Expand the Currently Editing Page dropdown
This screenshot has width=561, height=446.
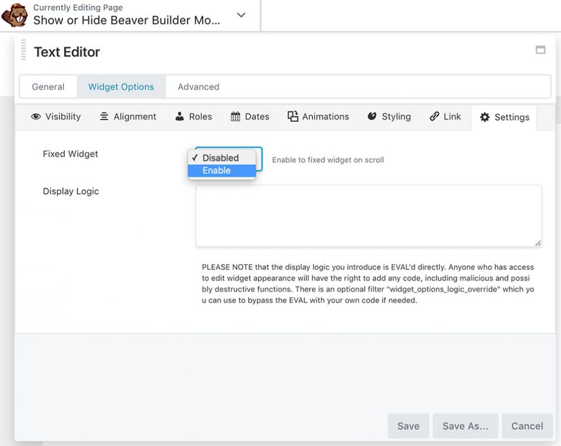(x=241, y=16)
